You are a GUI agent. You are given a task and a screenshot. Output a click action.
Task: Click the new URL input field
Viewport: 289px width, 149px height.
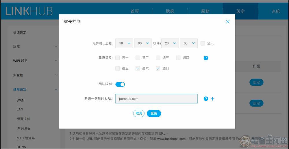pyautogui.click(x=156, y=99)
